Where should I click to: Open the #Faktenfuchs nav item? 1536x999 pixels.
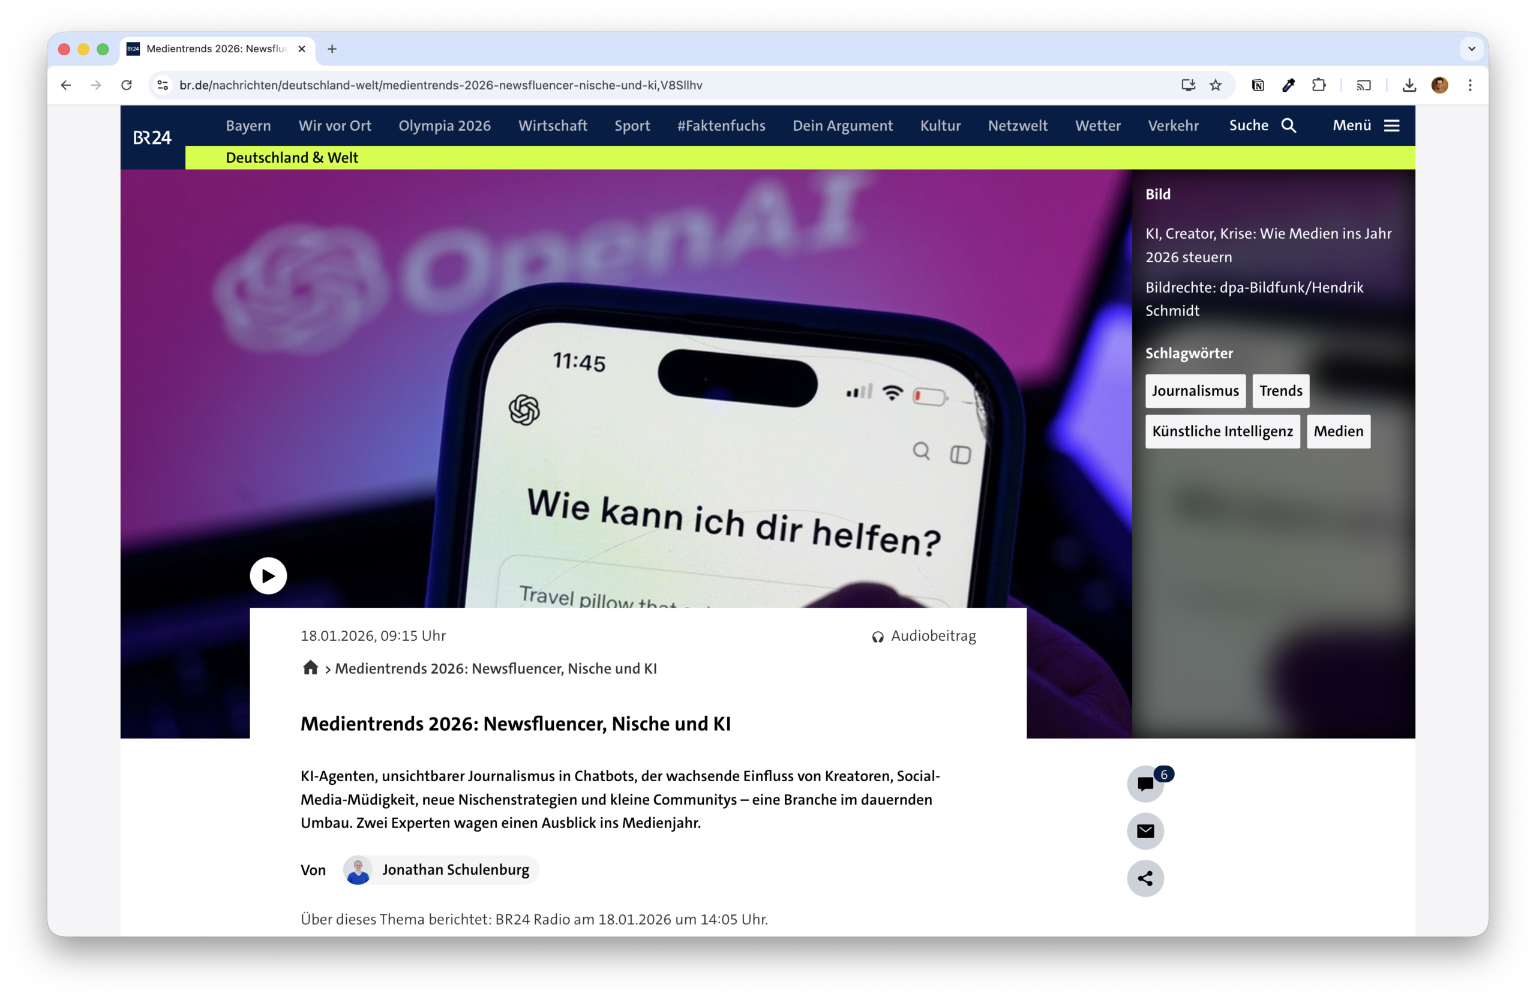coord(721,125)
